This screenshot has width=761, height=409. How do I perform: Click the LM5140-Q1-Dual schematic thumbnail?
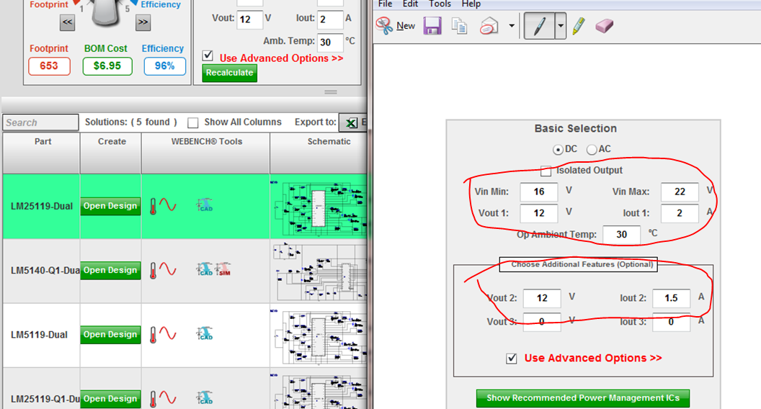[x=319, y=271]
